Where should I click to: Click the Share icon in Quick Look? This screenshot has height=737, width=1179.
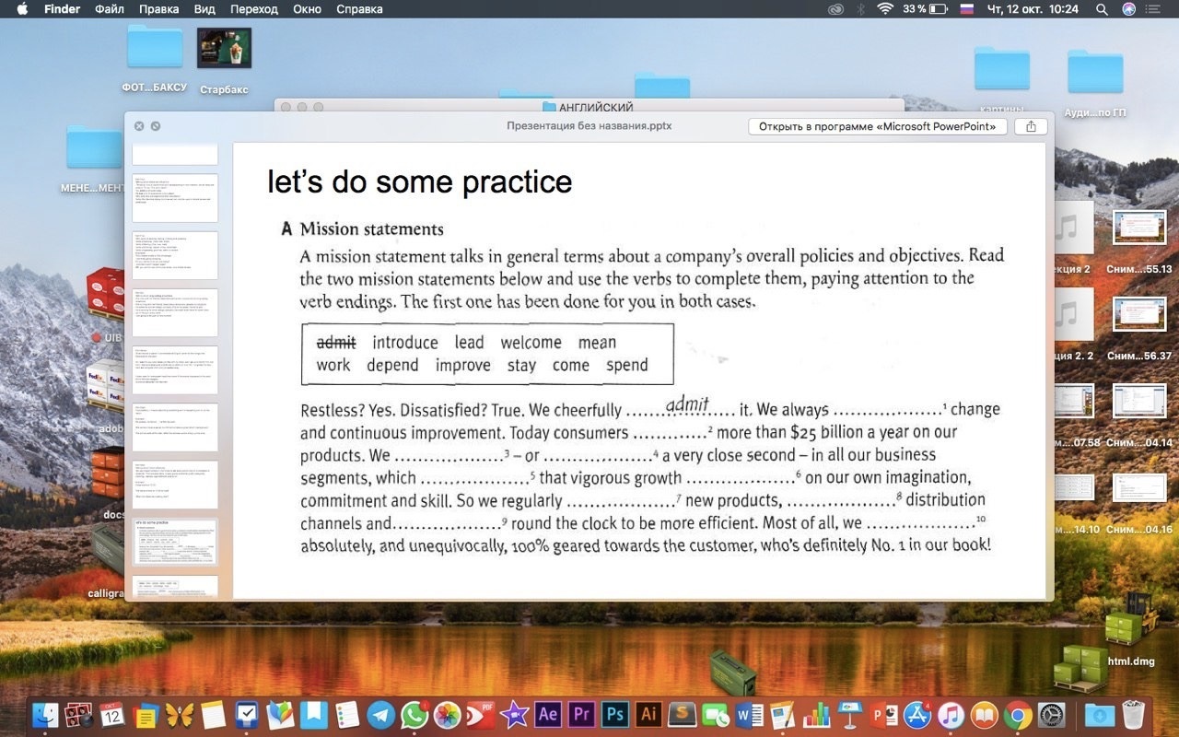coord(1031,126)
